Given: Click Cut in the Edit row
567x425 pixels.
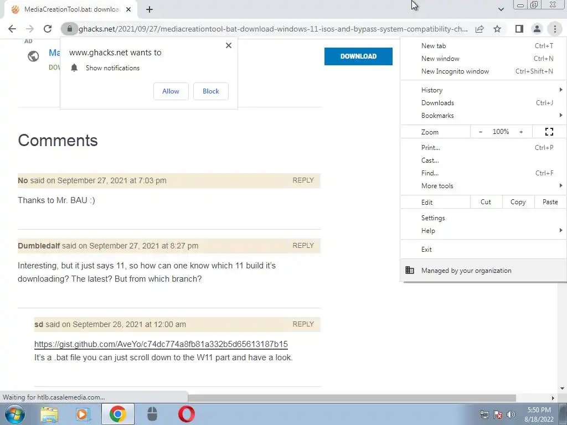Looking at the screenshot, I should point(486,202).
